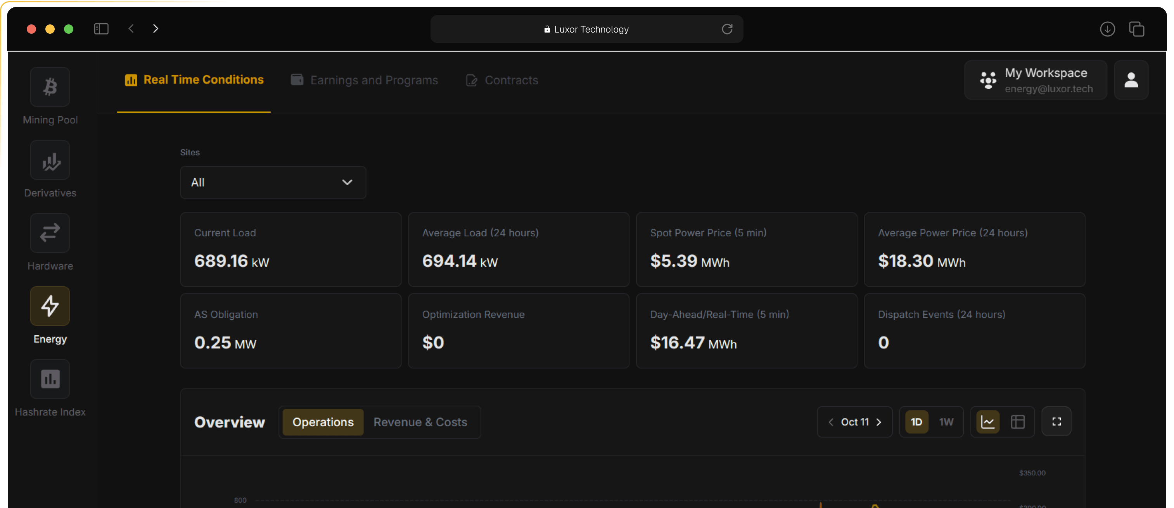This screenshot has width=1174, height=508.
Task: Open the Sites dropdown set to All
Action: (x=273, y=183)
